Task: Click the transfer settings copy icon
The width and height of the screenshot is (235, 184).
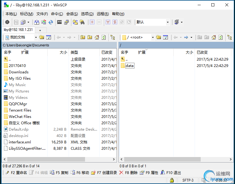Action: pos(23,22)
